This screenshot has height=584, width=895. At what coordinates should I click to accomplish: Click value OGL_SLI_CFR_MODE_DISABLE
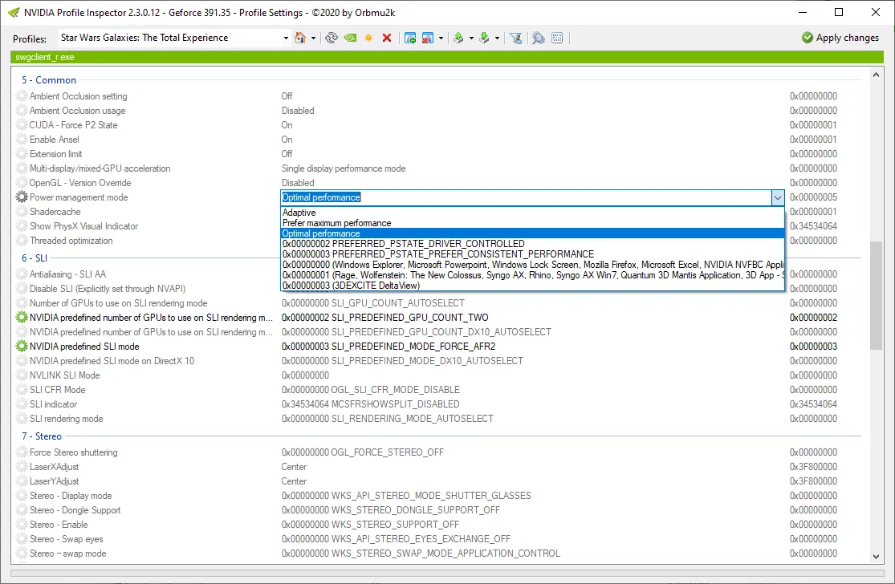pos(371,390)
